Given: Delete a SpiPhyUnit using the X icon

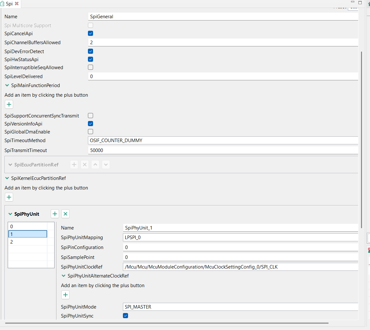Looking at the screenshot, I should [x=65, y=214].
